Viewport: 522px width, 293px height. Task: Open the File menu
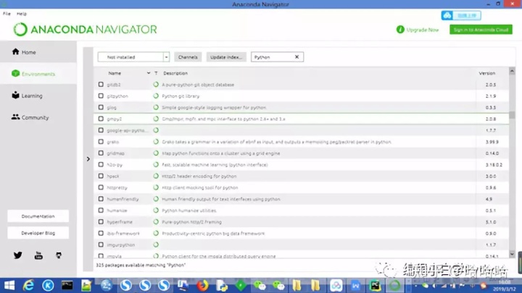[7, 14]
